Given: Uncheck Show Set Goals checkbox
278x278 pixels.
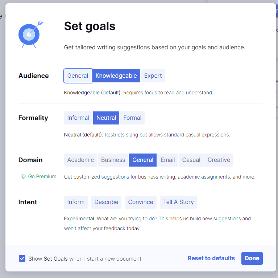Looking at the screenshot, I should 22,259.
